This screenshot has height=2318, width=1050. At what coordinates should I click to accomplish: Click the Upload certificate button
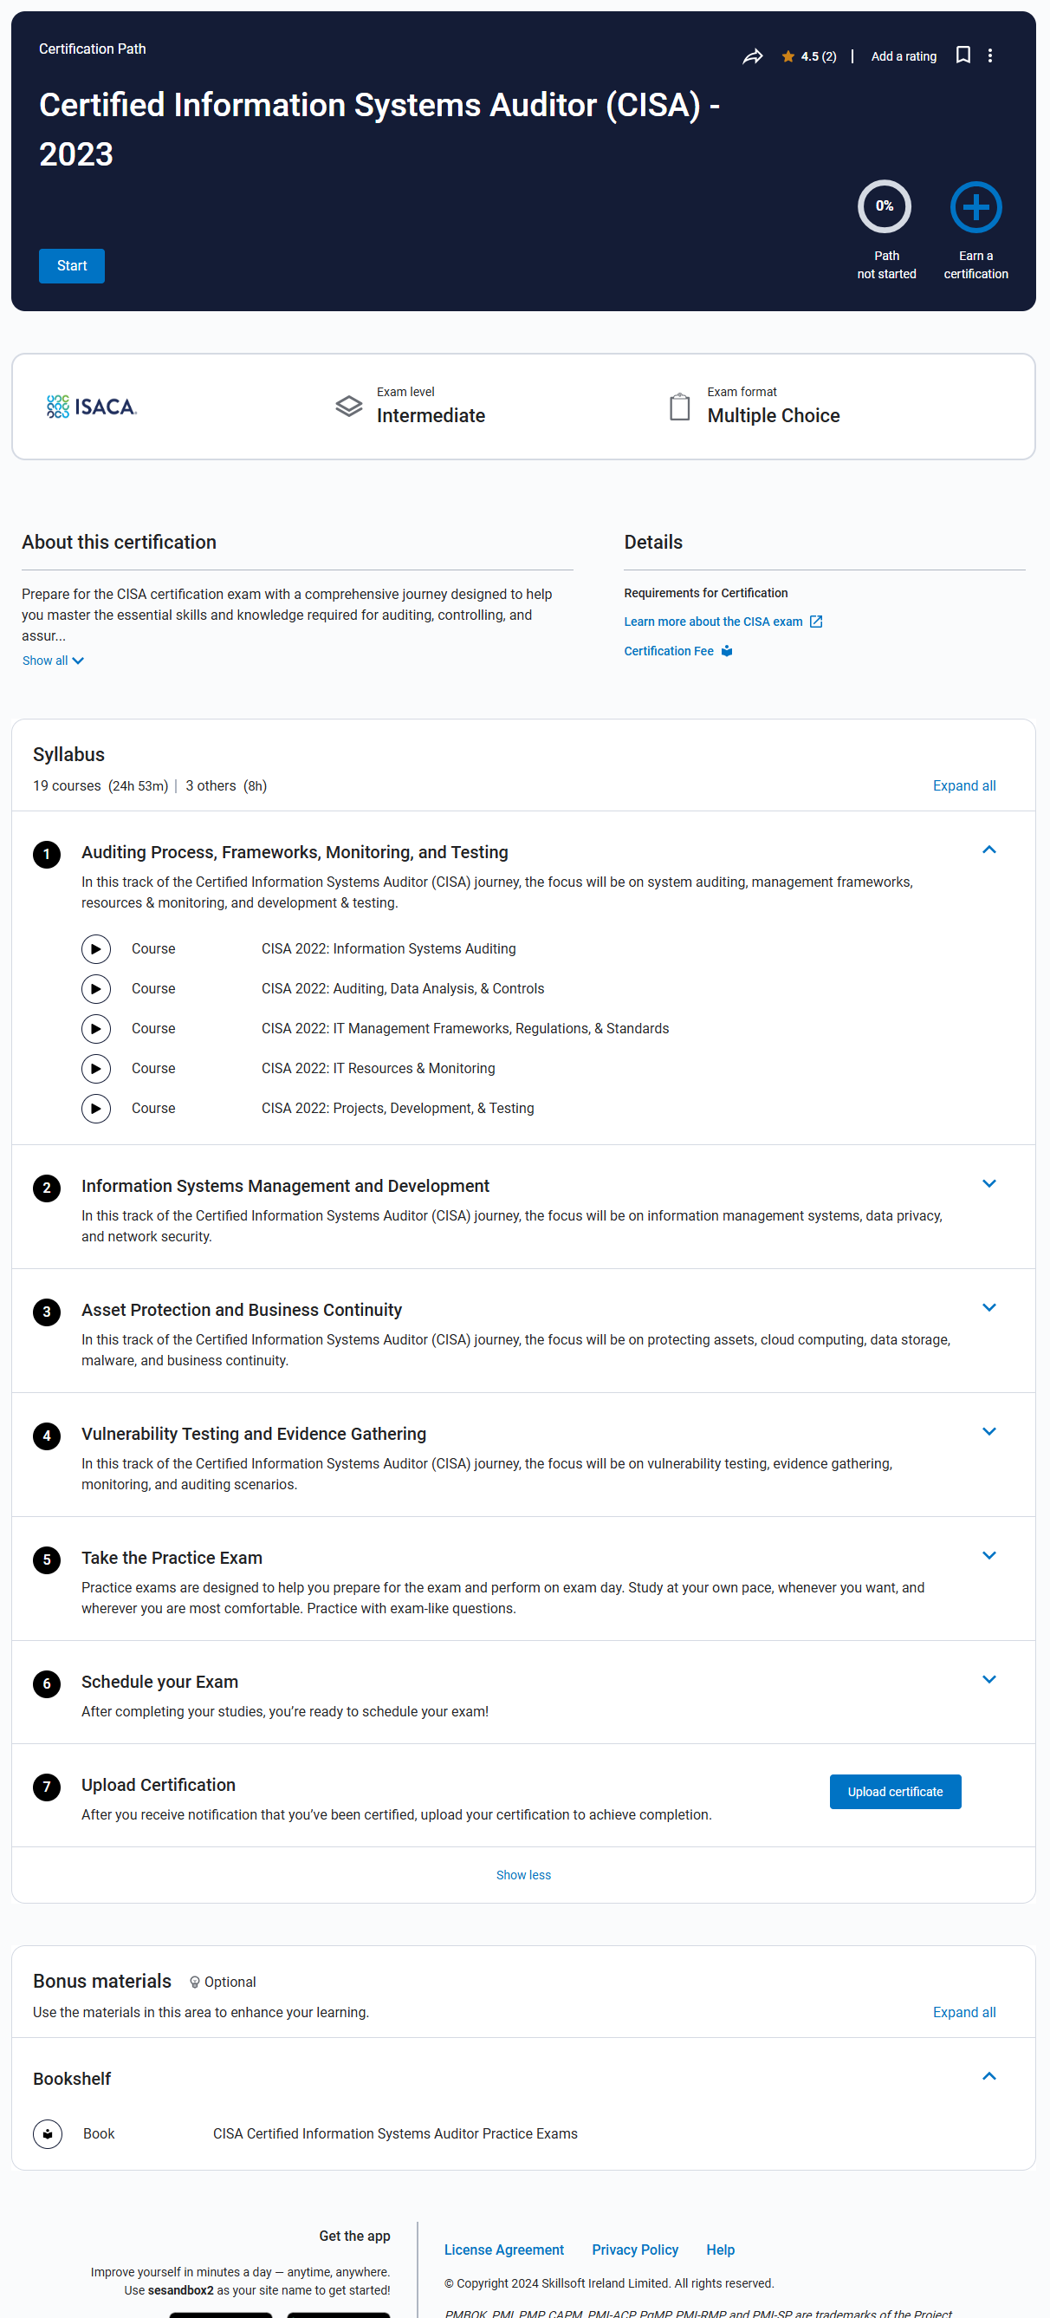point(894,1791)
